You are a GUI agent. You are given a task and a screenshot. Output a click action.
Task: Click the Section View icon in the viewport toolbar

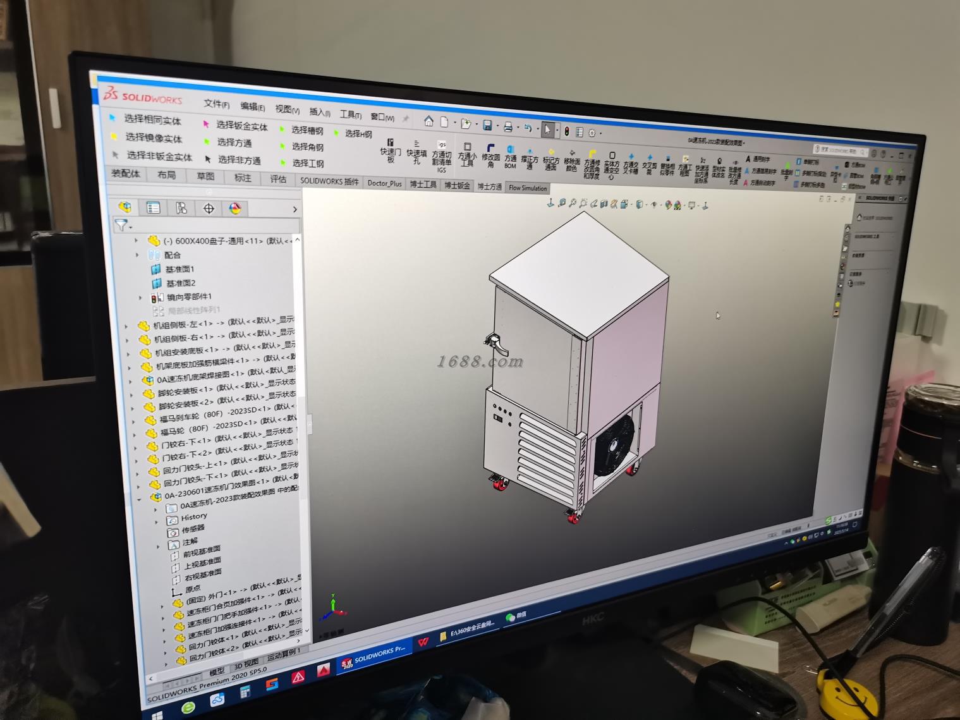click(x=604, y=204)
